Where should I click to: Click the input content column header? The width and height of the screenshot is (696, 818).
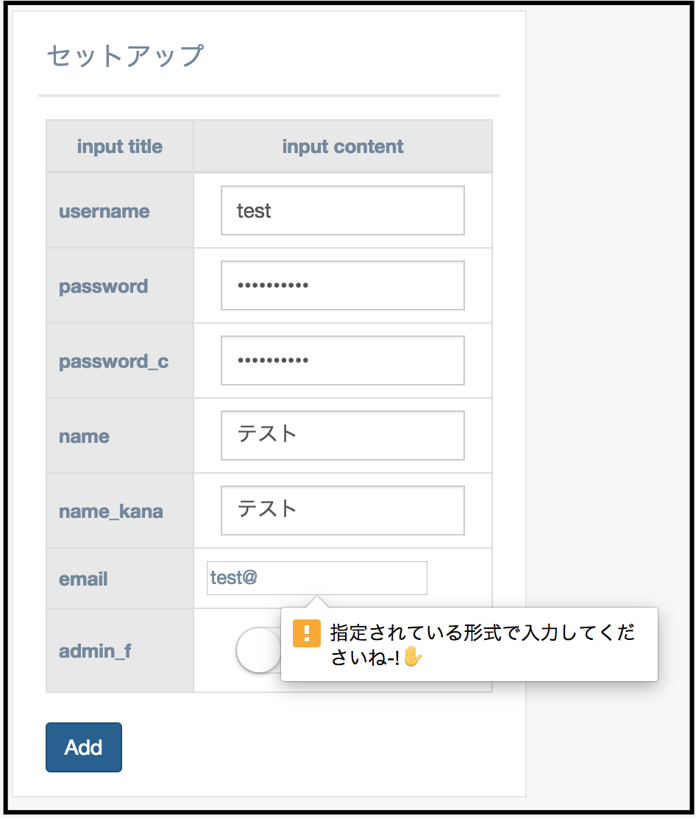point(342,146)
